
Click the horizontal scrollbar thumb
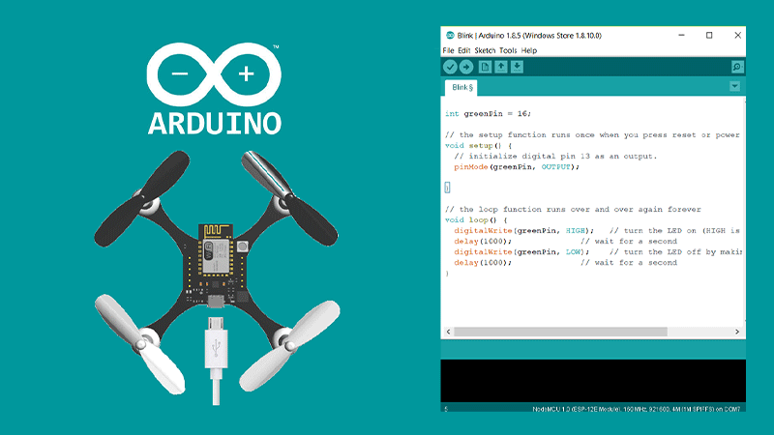[560, 332]
